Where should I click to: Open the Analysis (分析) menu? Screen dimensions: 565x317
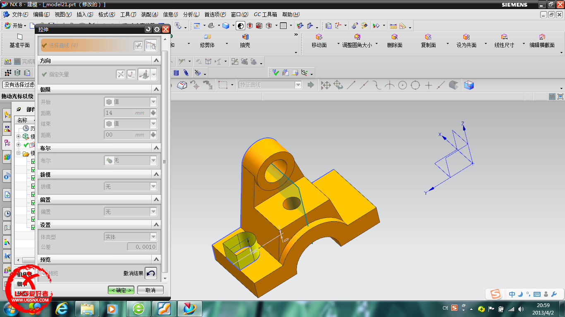[x=191, y=14]
